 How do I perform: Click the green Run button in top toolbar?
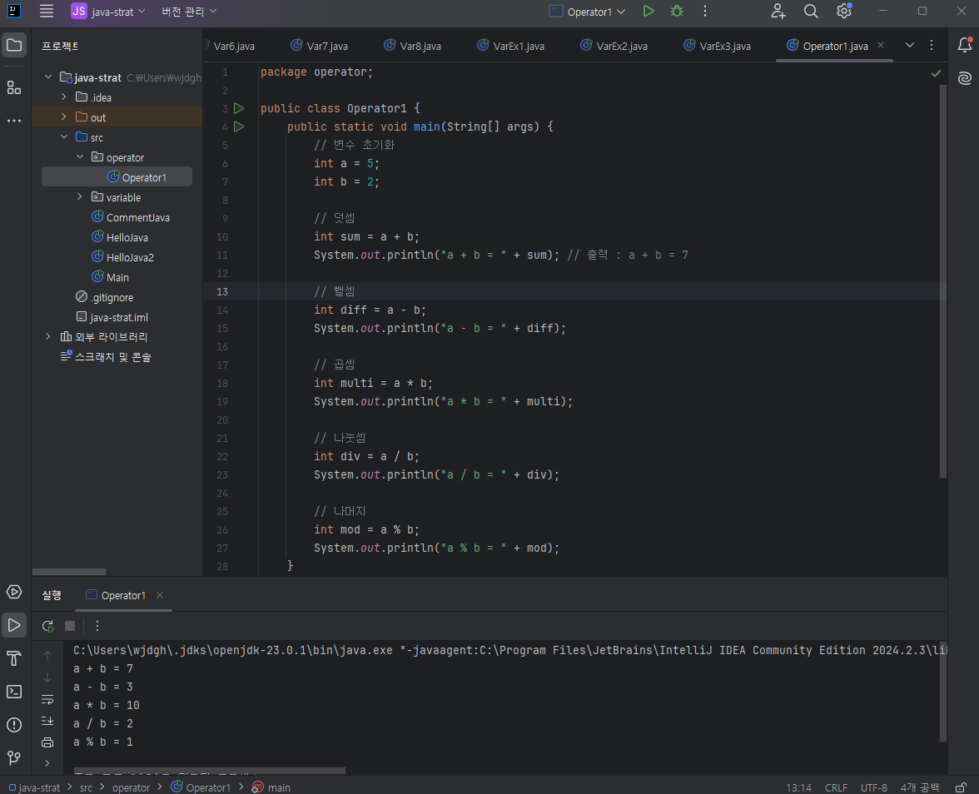tap(649, 11)
